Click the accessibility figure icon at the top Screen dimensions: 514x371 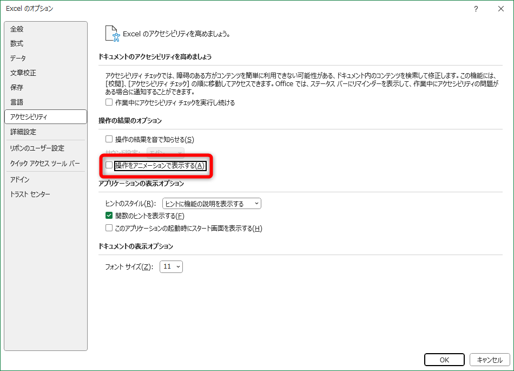(x=111, y=32)
